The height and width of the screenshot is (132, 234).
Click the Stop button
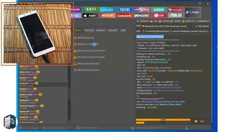(x=201, y=121)
